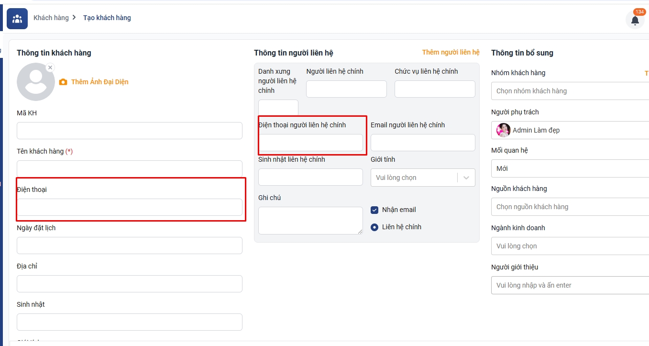Click Admin Làm đẹp profile picture
The width and height of the screenshot is (649, 346).
tap(503, 130)
